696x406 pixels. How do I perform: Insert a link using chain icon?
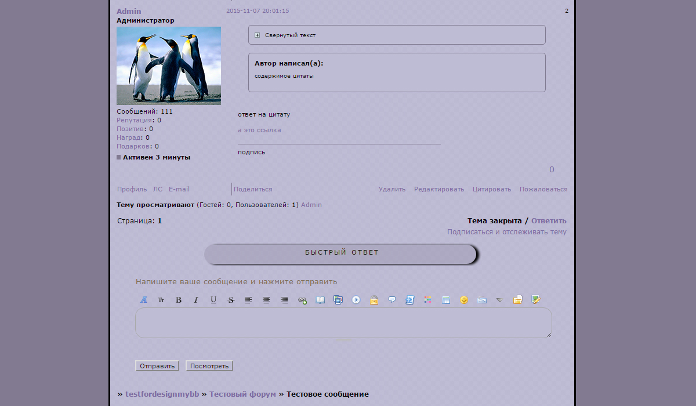tap(302, 300)
